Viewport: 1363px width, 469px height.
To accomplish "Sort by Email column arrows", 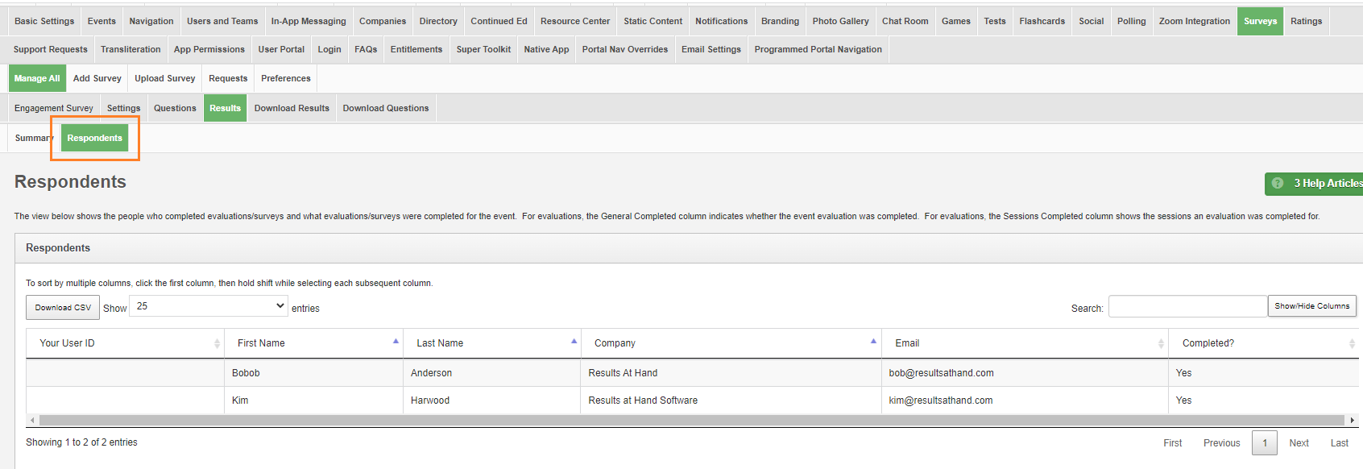I will tap(1161, 343).
